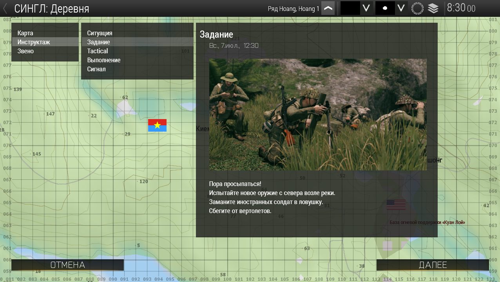Open the Сигнал briefing section

point(137,69)
